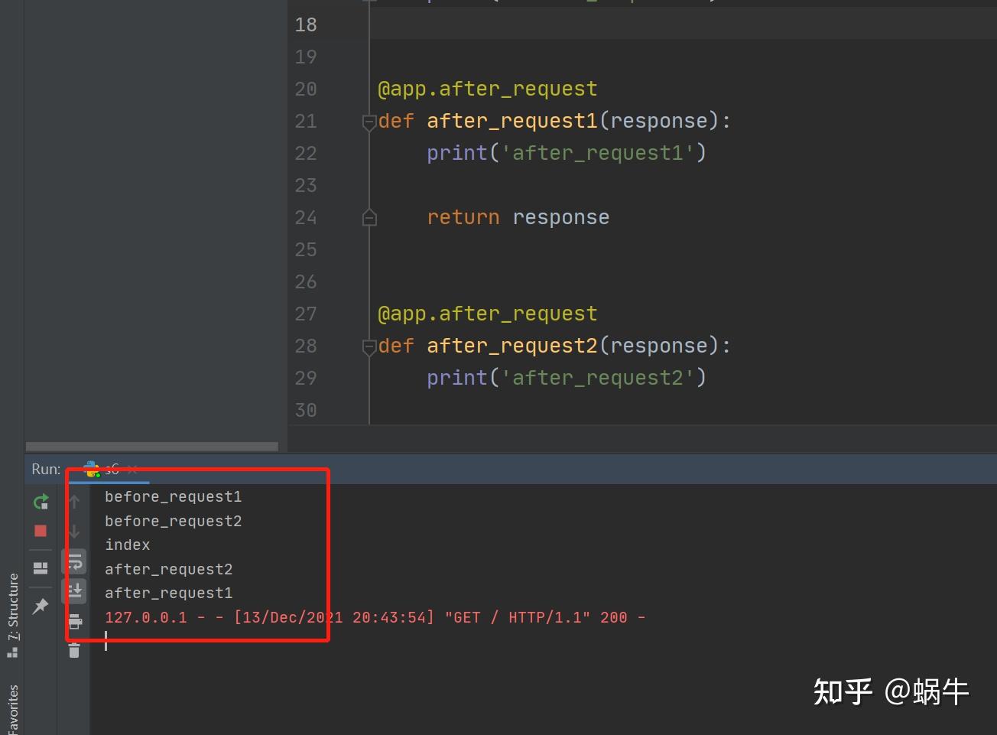Click the down-stack-trace arrow in console

click(x=74, y=531)
